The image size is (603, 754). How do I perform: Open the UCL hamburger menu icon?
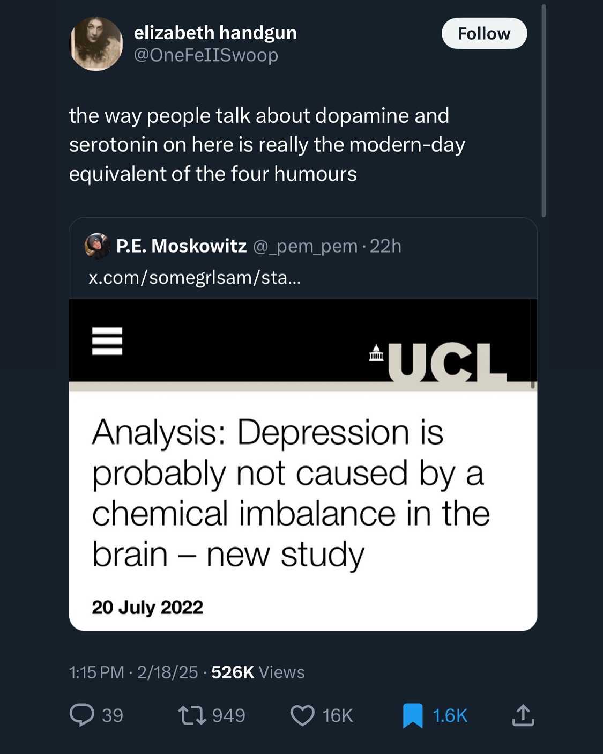pyautogui.click(x=107, y=341)
